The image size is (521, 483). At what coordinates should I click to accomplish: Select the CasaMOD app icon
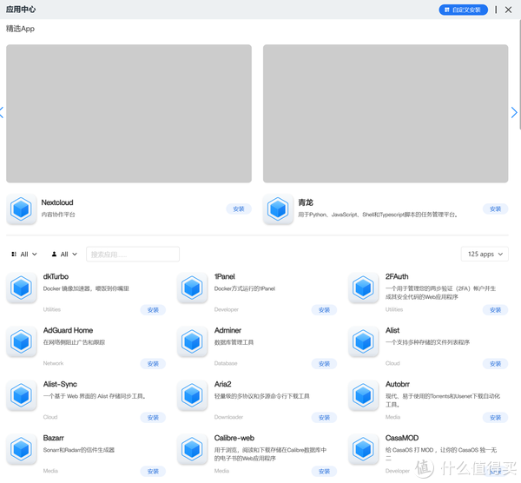pyautogui.click(x=364, y=449)
